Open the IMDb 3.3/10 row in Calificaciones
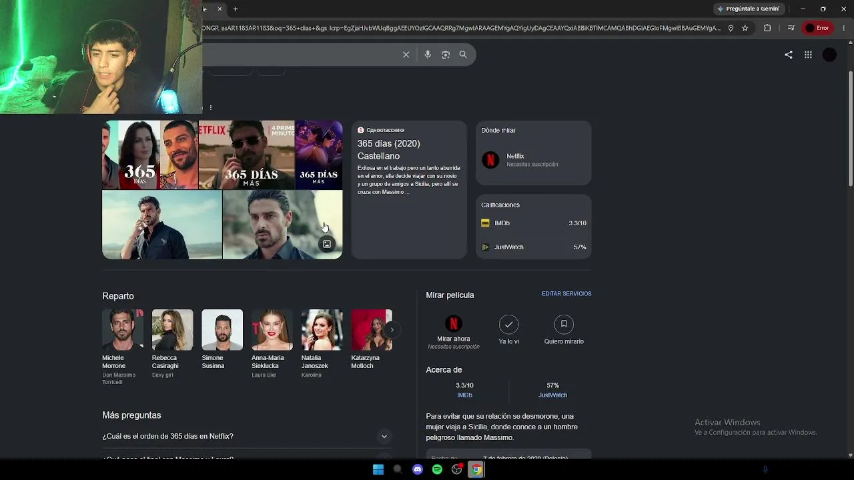The height and width of the screenshot is (480, 854). click(534, 223)
